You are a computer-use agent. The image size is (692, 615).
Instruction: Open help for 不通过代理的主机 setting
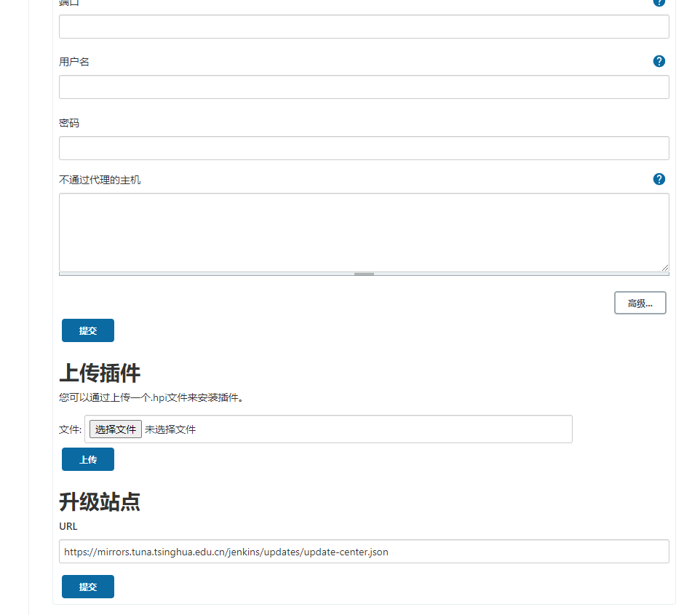(x=659, y=178)
